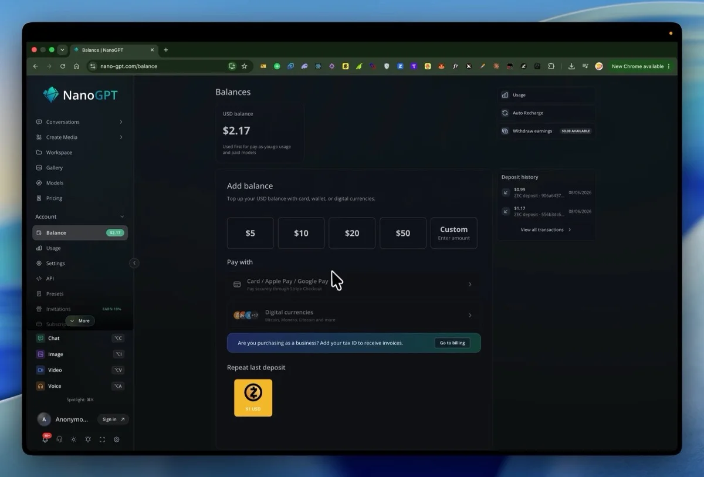Click the Sign in button
Image resolution: width=704 pixels, height=477 pixels.
click(x=113, y=420)
